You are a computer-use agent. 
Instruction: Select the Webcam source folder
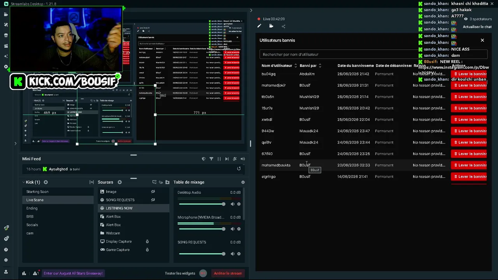tap(133, 233)
